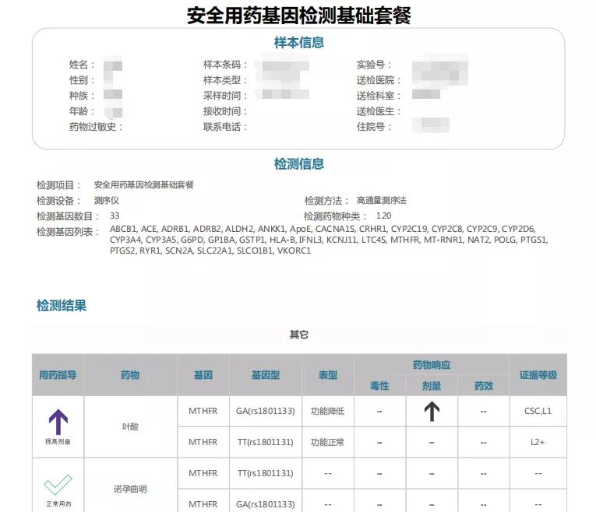Click the 样本条码 label
Image resolution: width=596 pixels, height=512 pixels.
click(x=225, y=65)
